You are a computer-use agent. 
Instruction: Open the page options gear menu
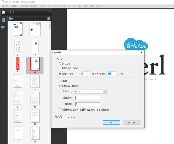(x=11, y=18)
